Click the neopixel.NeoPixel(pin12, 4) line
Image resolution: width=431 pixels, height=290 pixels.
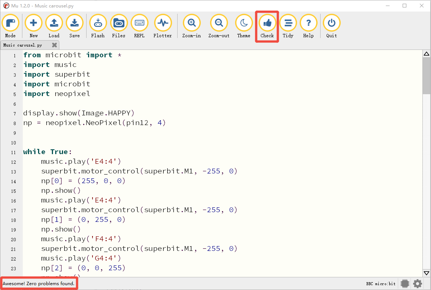coord(94,123)
